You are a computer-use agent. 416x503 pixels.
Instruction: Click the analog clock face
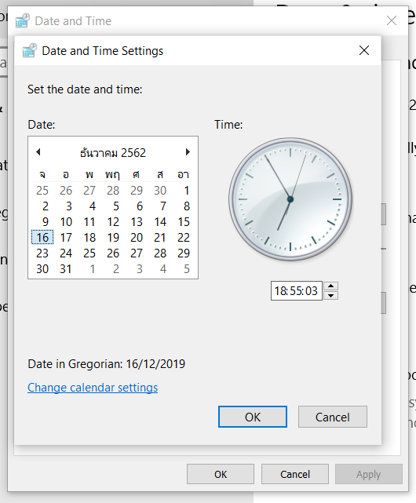click(290, 199)
